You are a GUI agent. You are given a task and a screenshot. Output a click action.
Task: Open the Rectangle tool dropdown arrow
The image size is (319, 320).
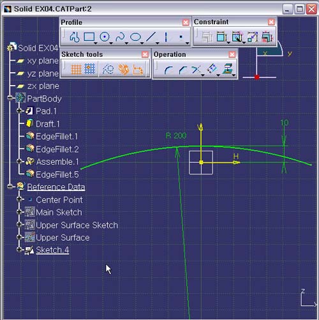click(x=96, y=43)
